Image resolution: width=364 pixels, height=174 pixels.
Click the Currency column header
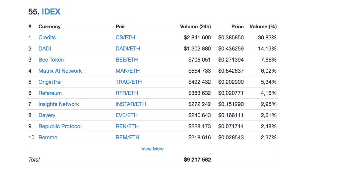tap(49, 27)
